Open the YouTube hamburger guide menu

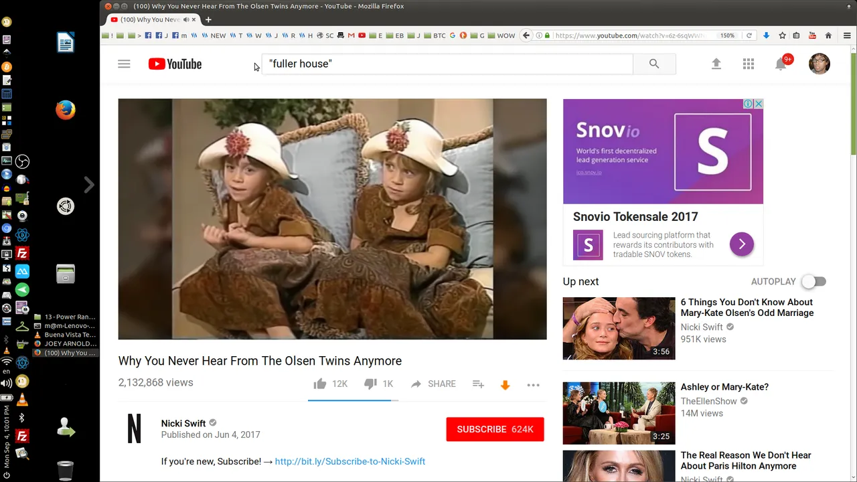124,64
